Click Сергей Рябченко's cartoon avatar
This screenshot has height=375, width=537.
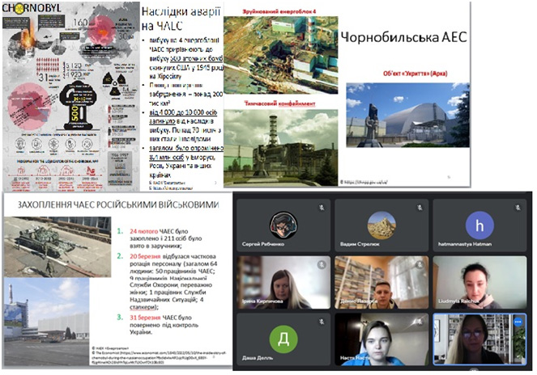coord(283,225)
